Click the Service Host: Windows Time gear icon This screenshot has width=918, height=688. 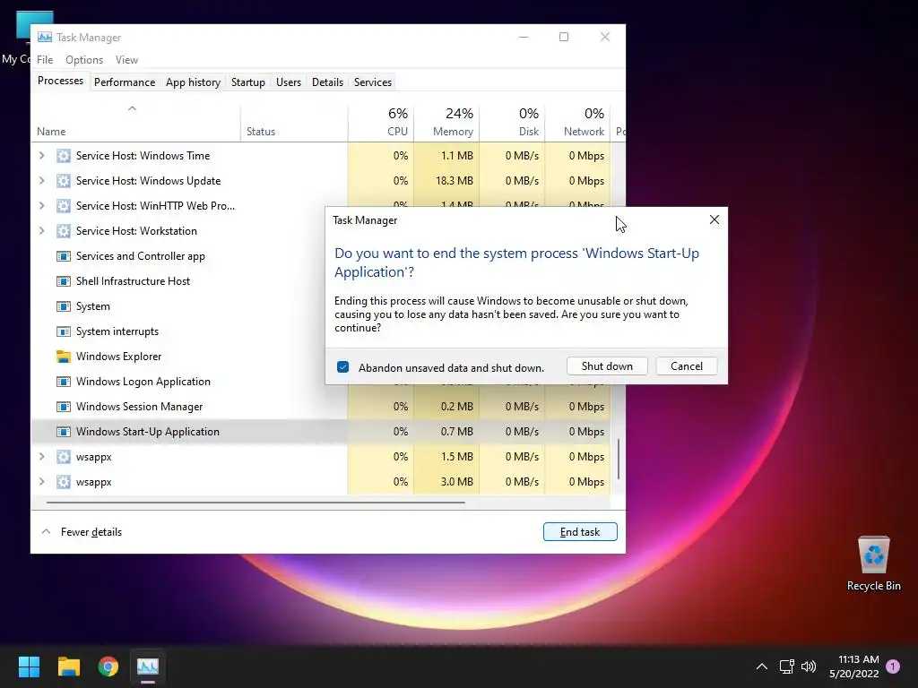click(64, 156)
